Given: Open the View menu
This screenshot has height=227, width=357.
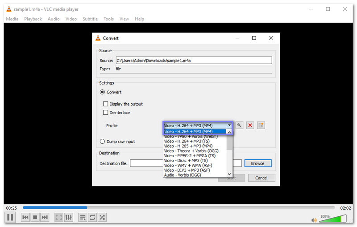Looking at the screenshot, I should (x=125, y=19).
